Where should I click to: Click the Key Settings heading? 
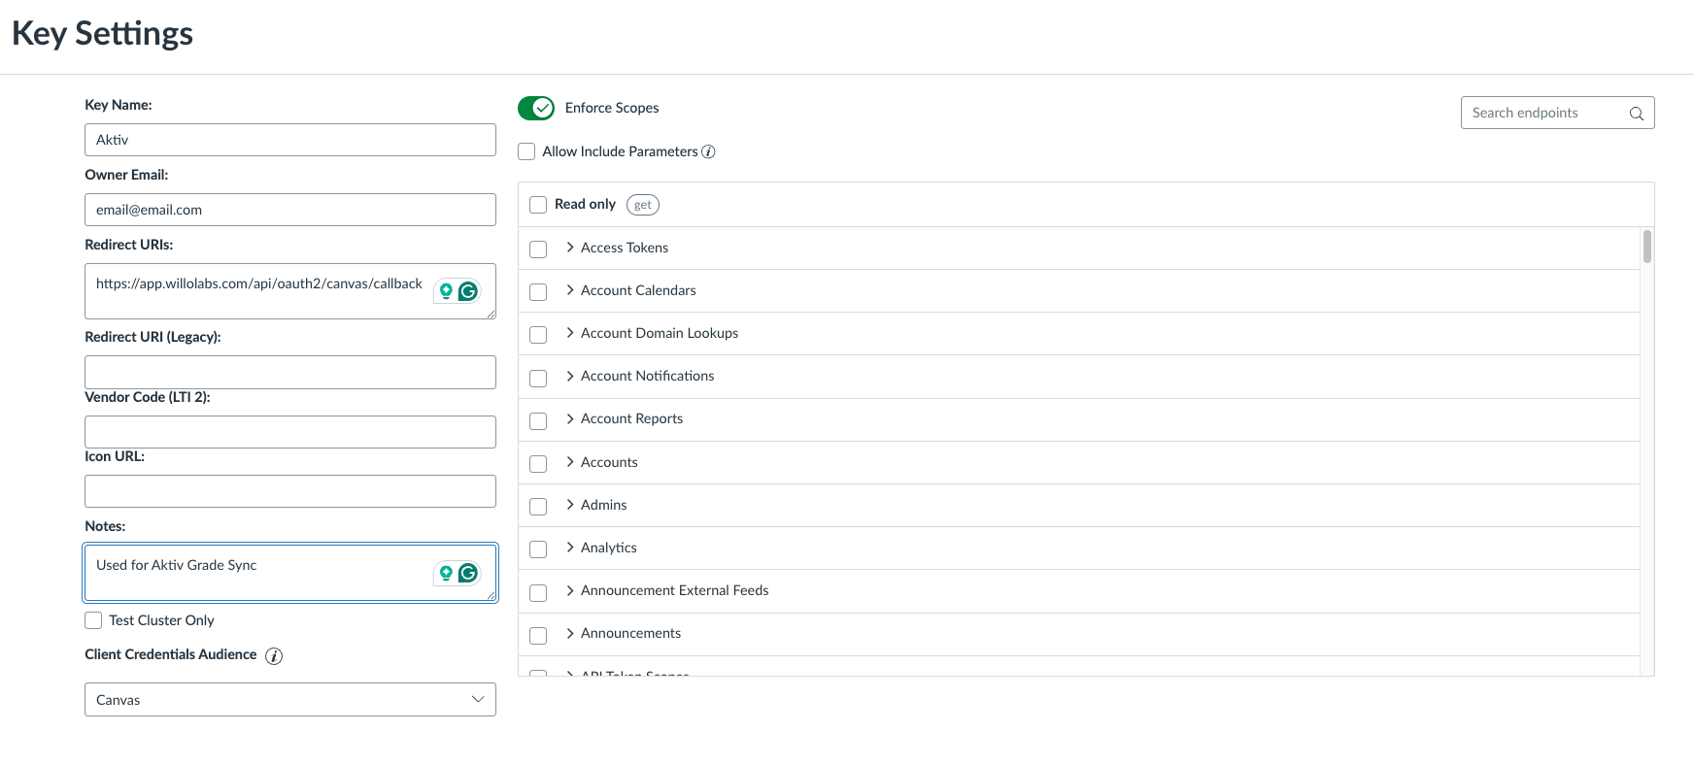[x=102, y=34]
